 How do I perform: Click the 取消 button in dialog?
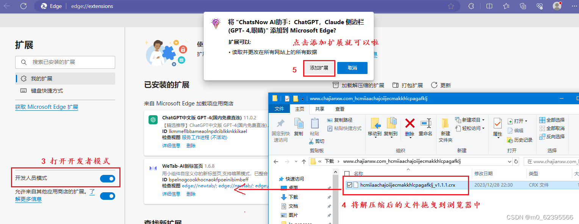click(352, 68)
